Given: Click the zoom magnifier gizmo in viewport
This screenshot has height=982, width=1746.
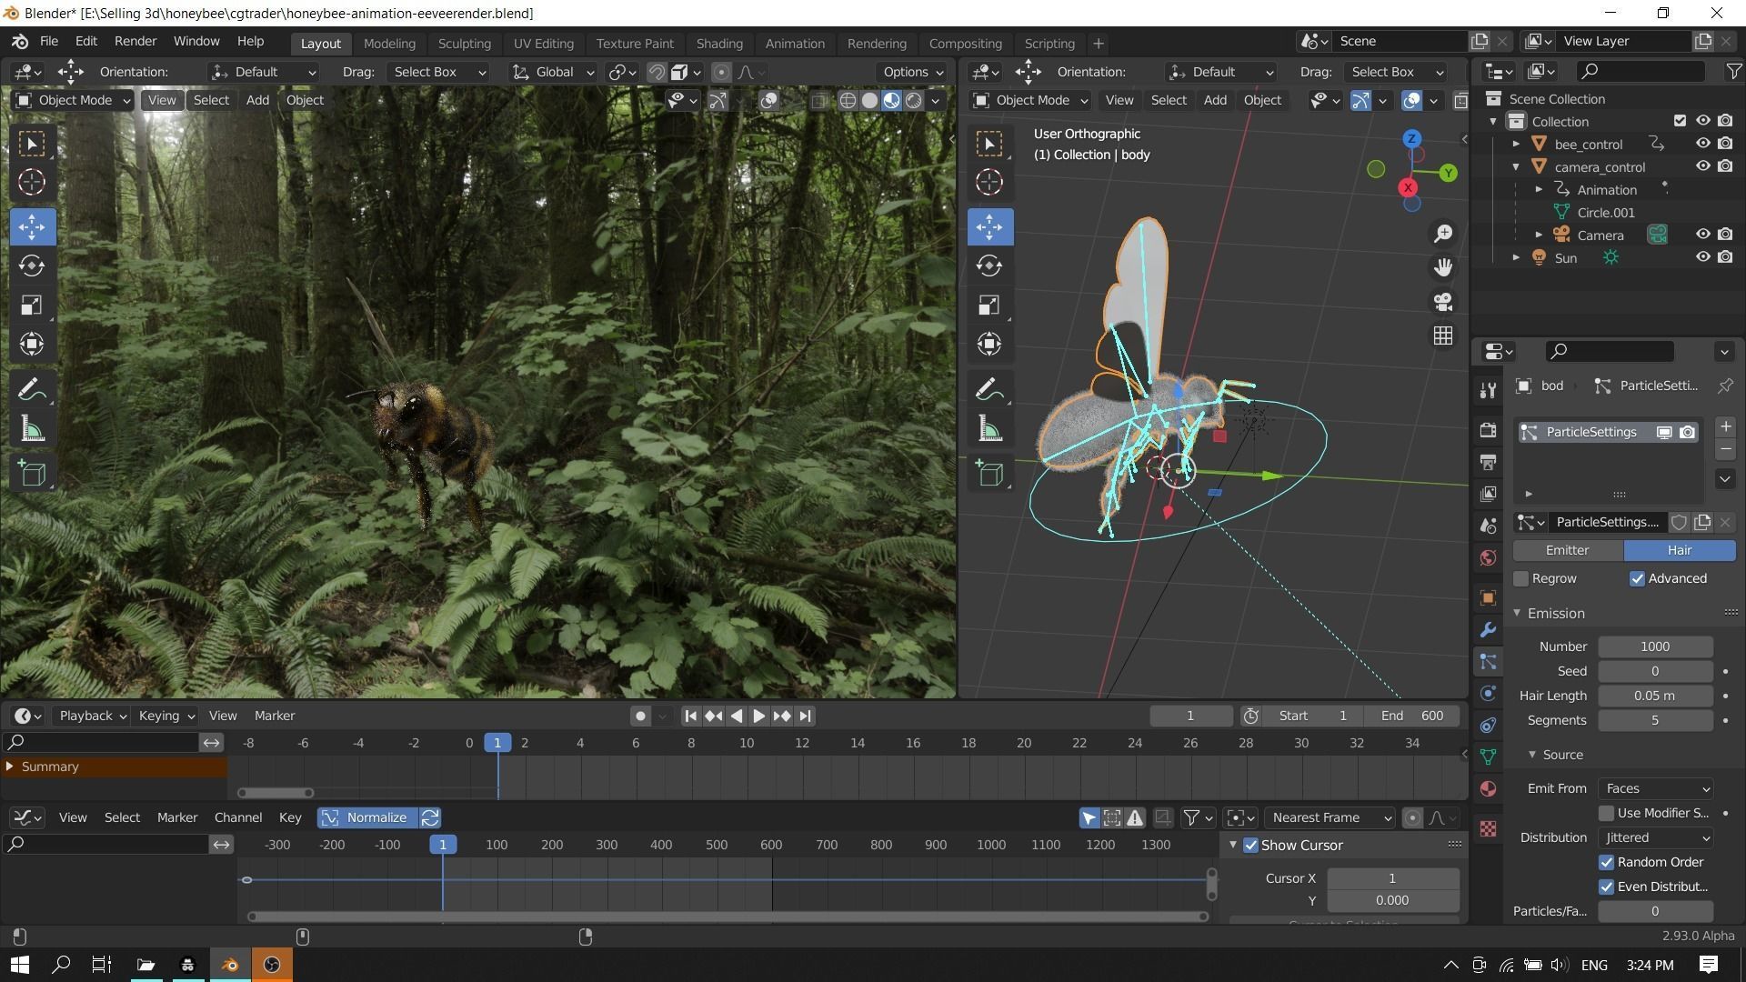Looking at the screenshot, I should [1443, 234].
